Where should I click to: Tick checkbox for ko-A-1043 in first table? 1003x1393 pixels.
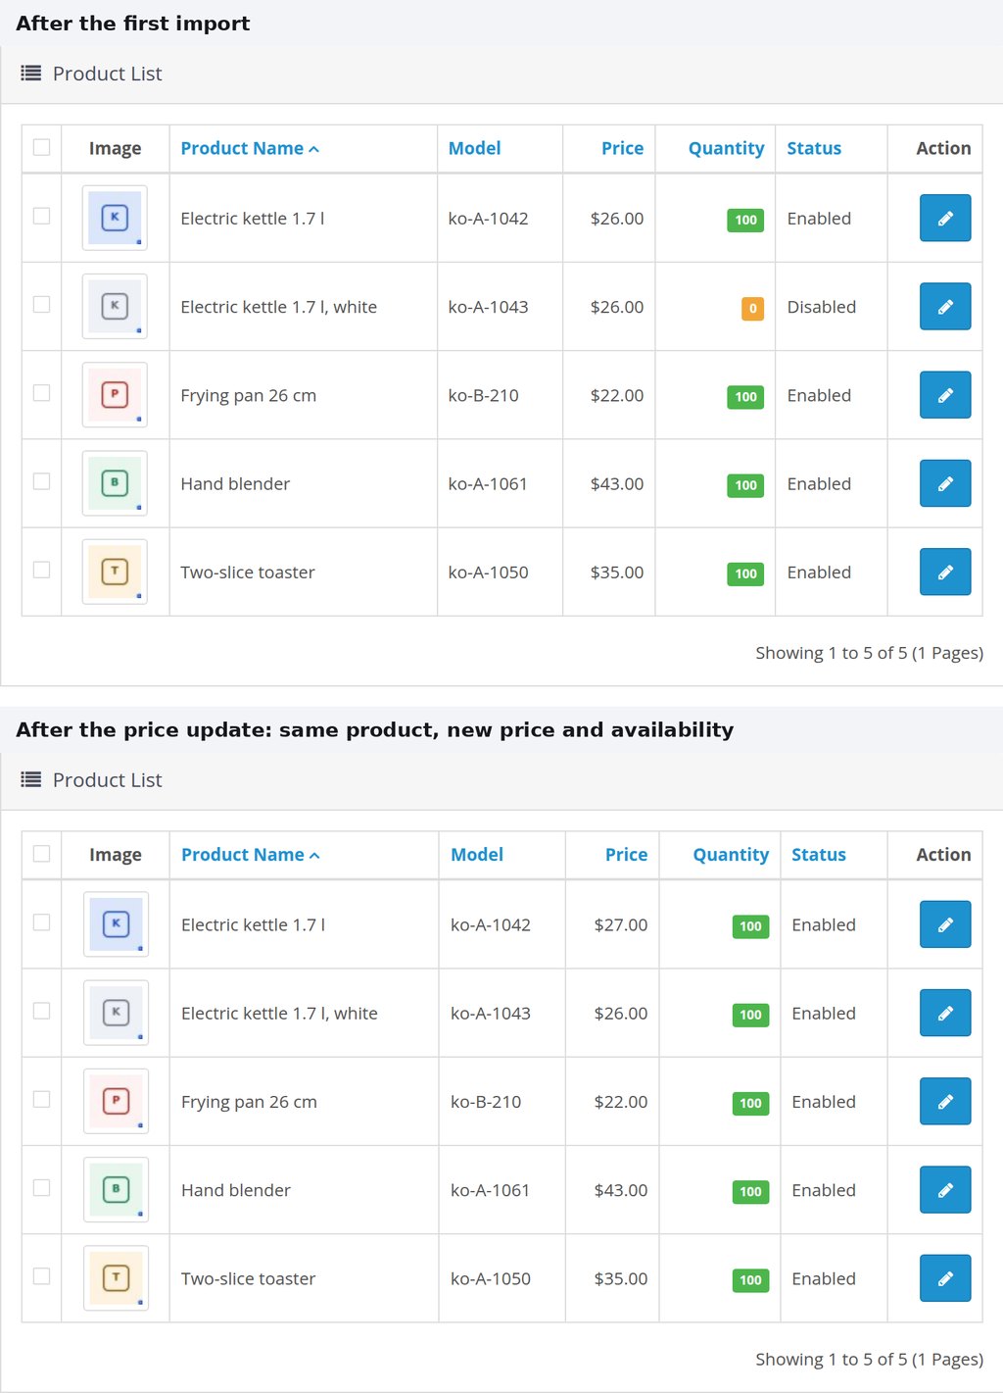pos(41,304)
